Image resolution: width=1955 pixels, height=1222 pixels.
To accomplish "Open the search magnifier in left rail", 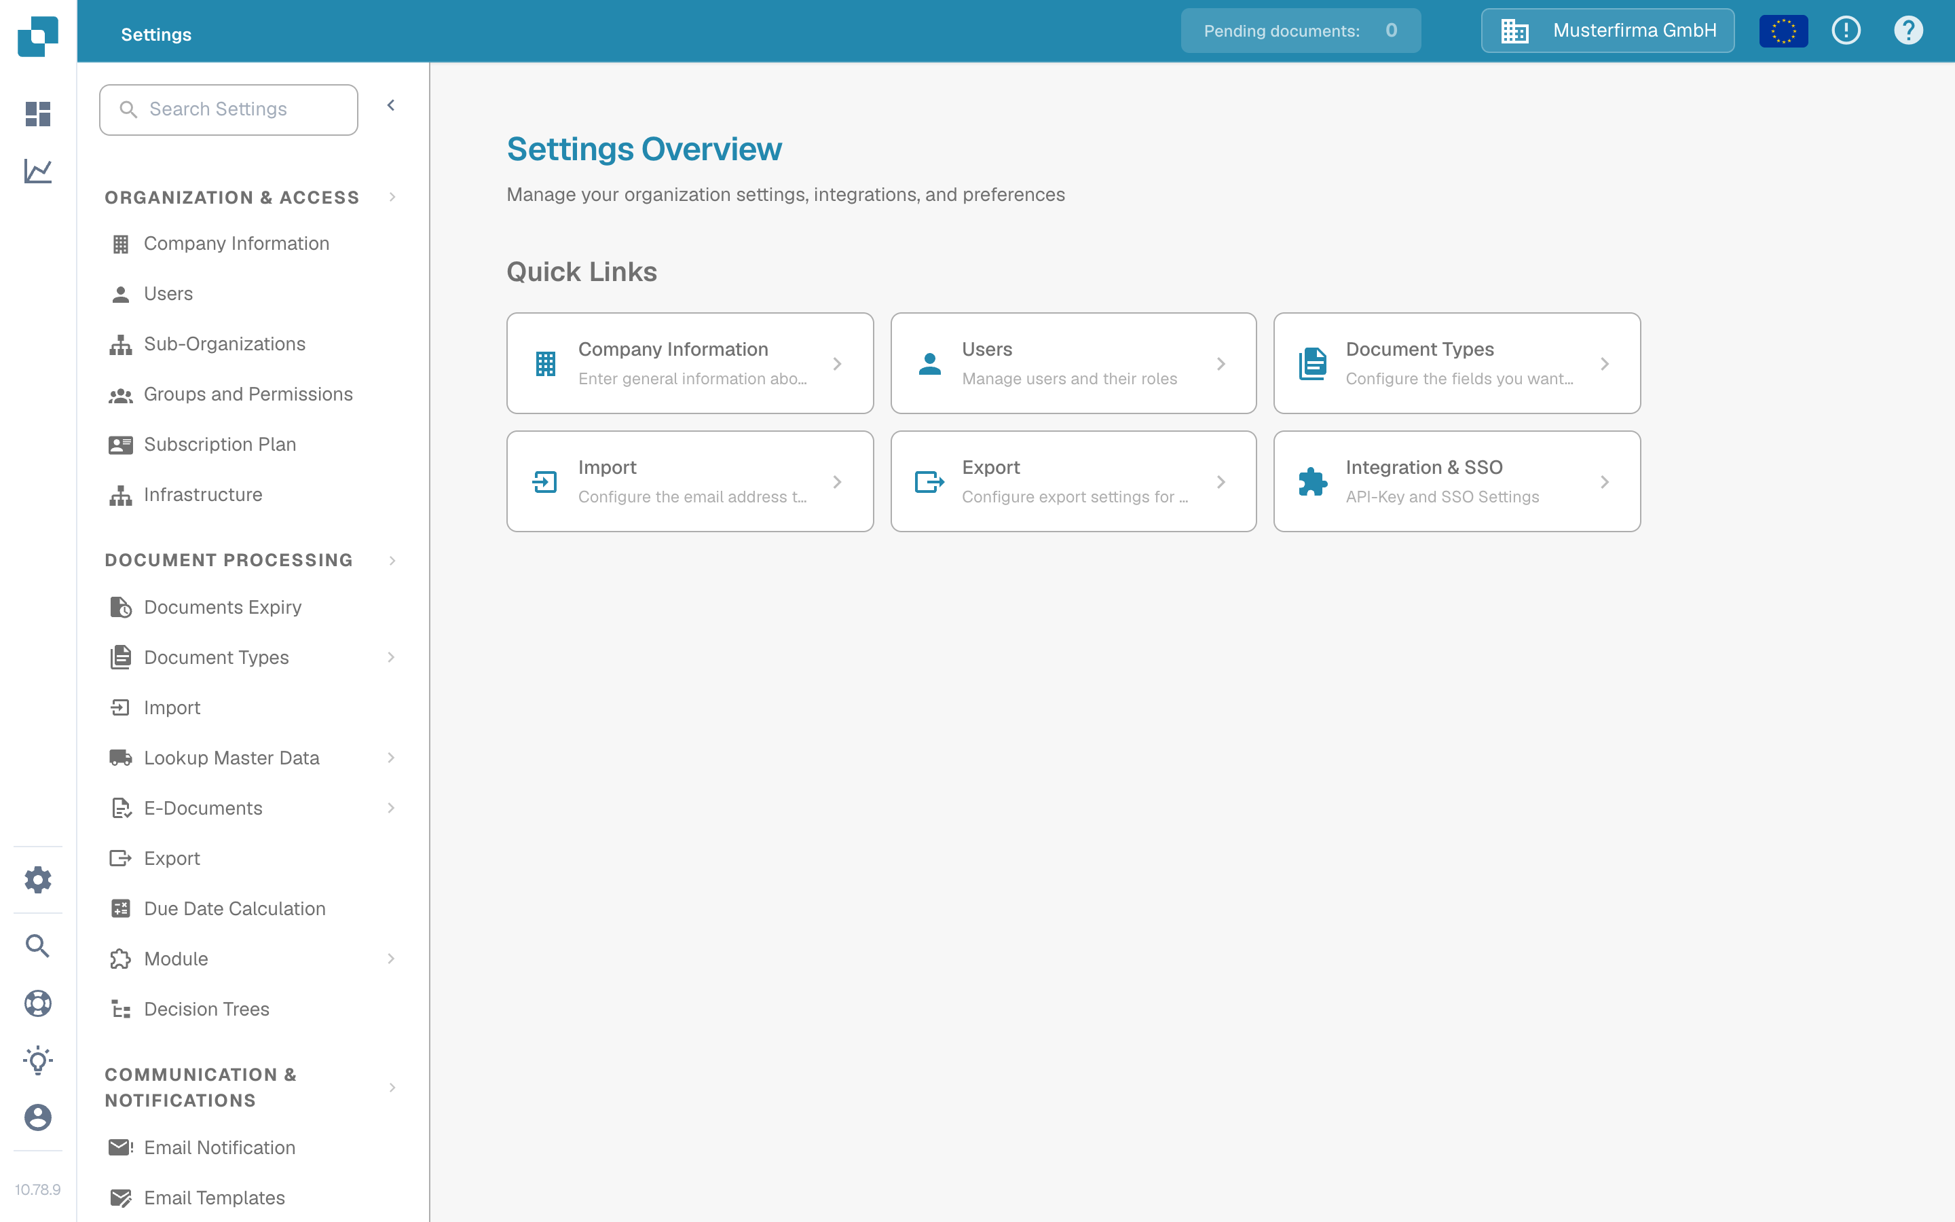I will click(38, 946).
